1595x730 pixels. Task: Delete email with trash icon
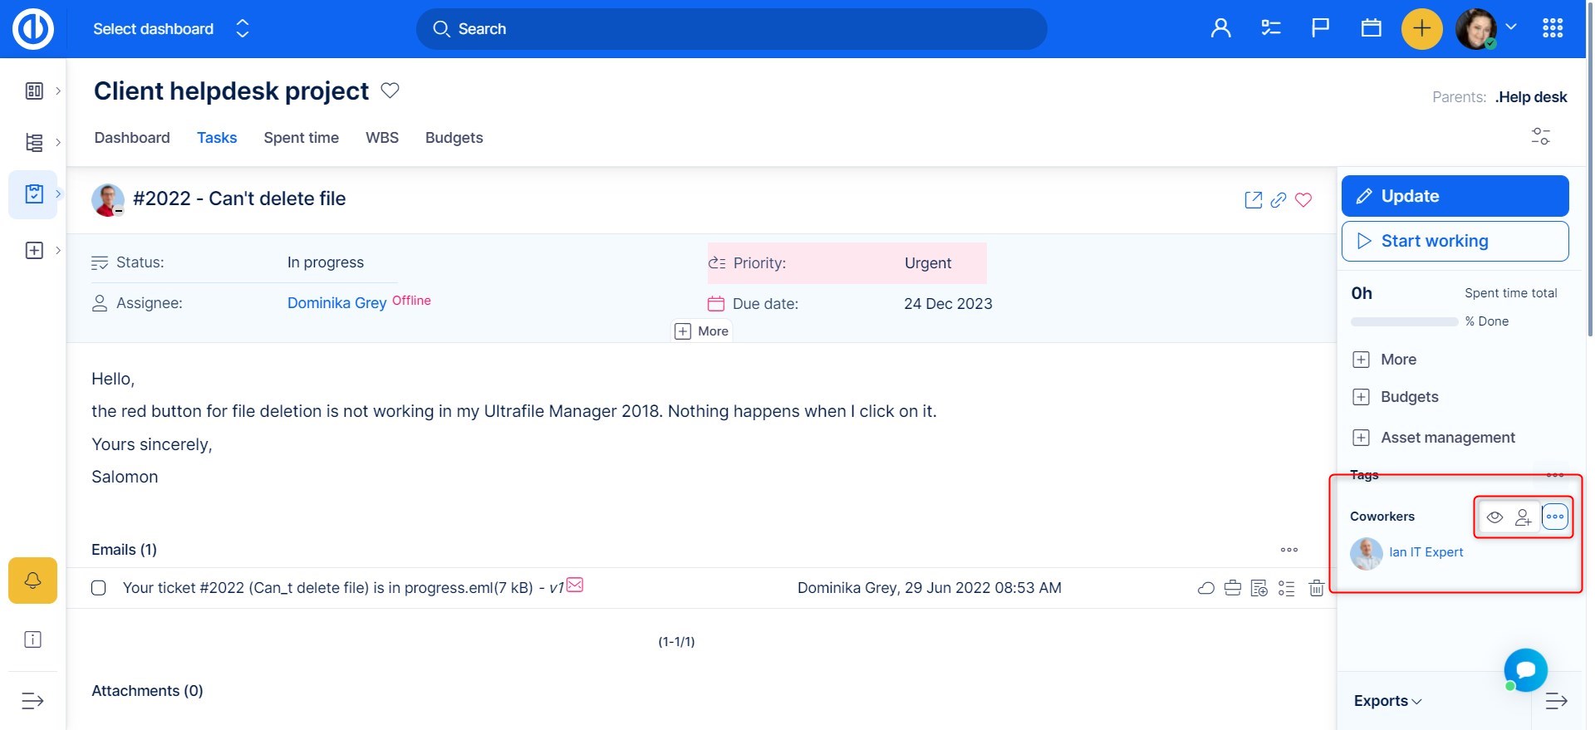tap(1316, 589)
